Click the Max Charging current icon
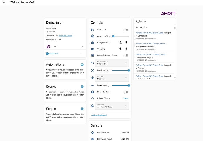This screenshot has height=141, width=203. [92, 85]
